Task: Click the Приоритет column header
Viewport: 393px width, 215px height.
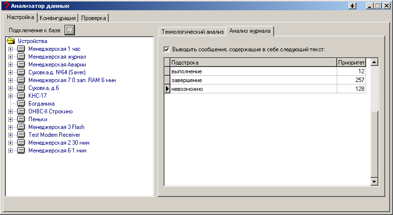Action: [351, 63]
